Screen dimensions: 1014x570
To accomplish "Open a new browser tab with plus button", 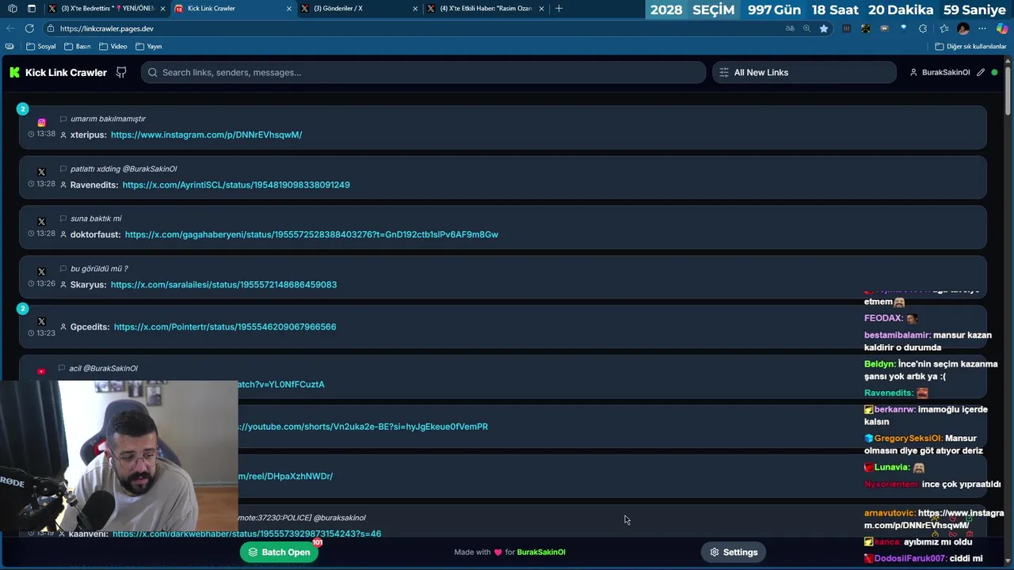I will tap(559, 9).
